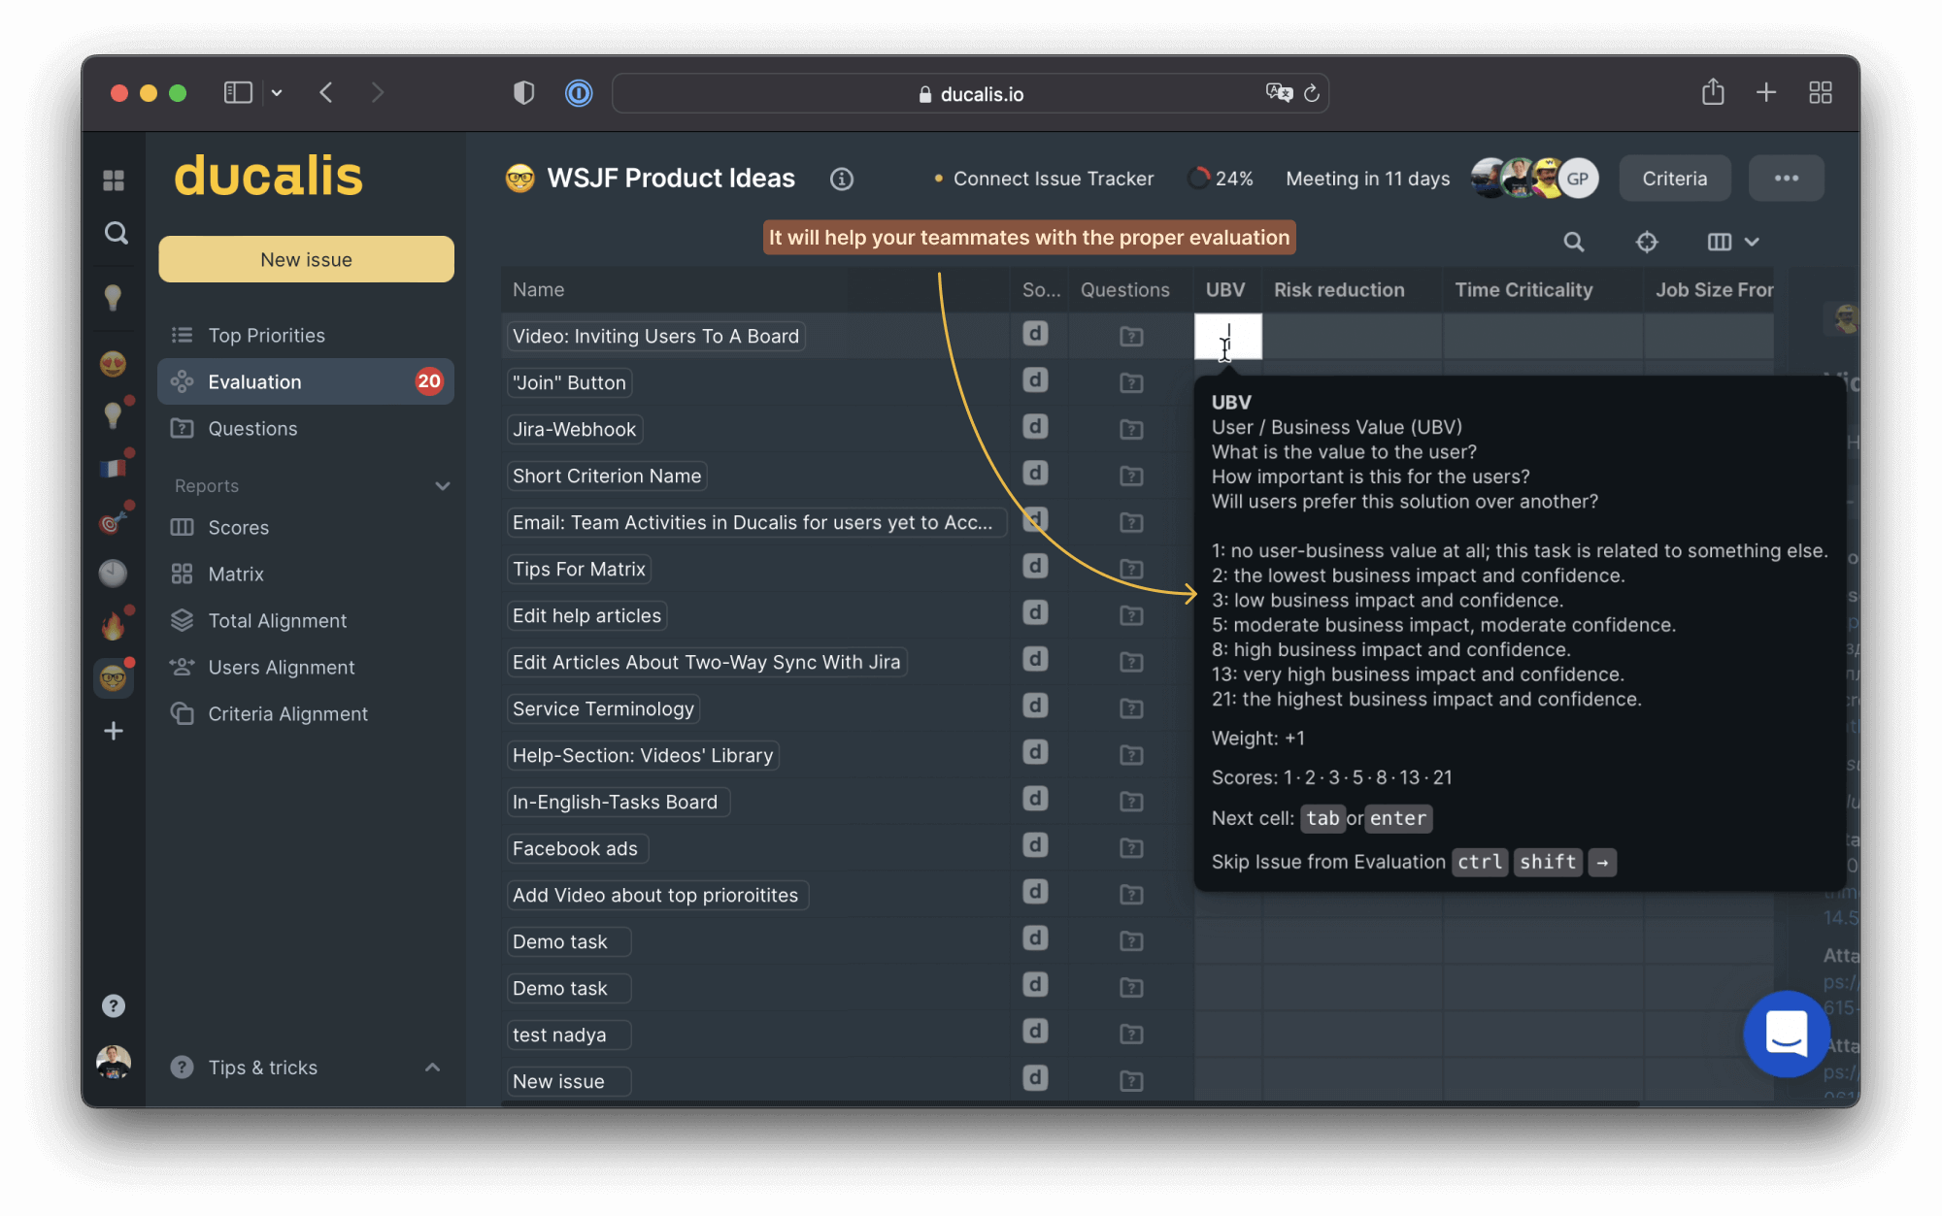Click the board info icon beside WSJF Product Ideas

pos(841,179)
